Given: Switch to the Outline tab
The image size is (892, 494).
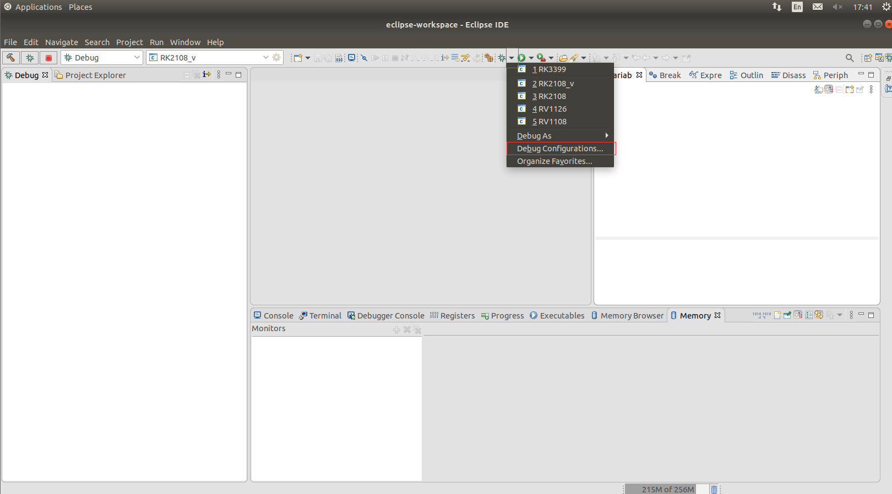Looking at the screenshot, I should point(746,75).
